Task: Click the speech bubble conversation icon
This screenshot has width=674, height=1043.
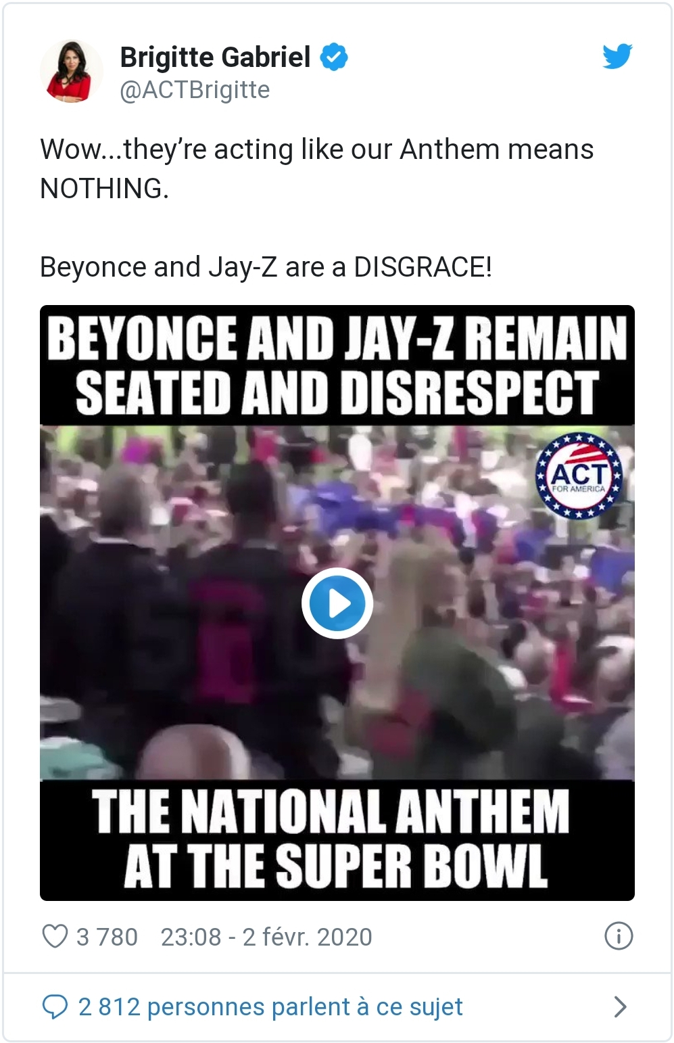Action: (x=55, y=1006)
